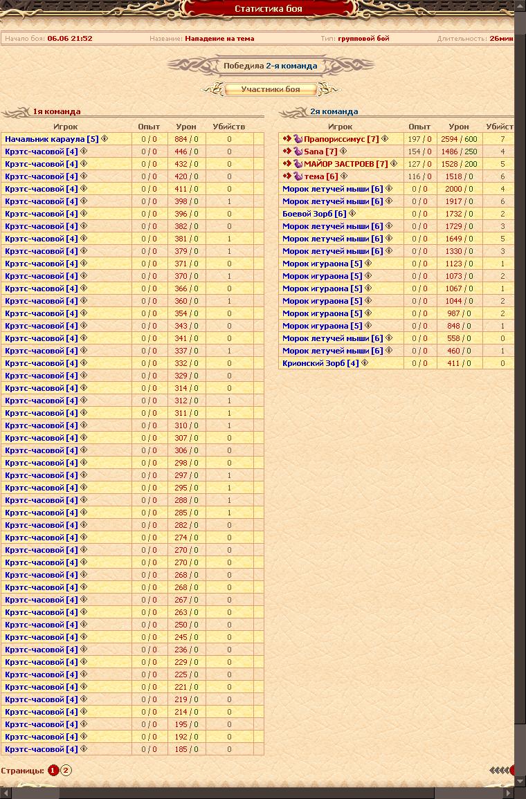Screen dimensions: 526x799
Task: Click info icon next to Крионский Зорб [4]
Action: pos(365,362)
